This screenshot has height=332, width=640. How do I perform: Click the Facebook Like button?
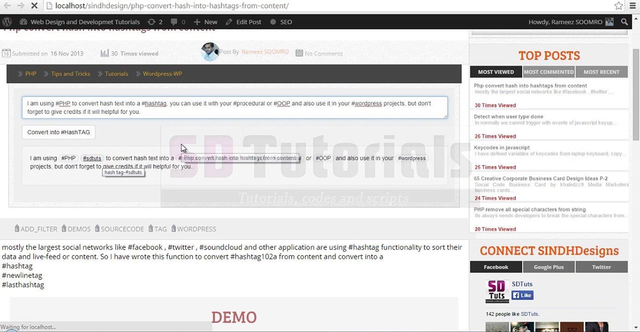tap(522, 295)
